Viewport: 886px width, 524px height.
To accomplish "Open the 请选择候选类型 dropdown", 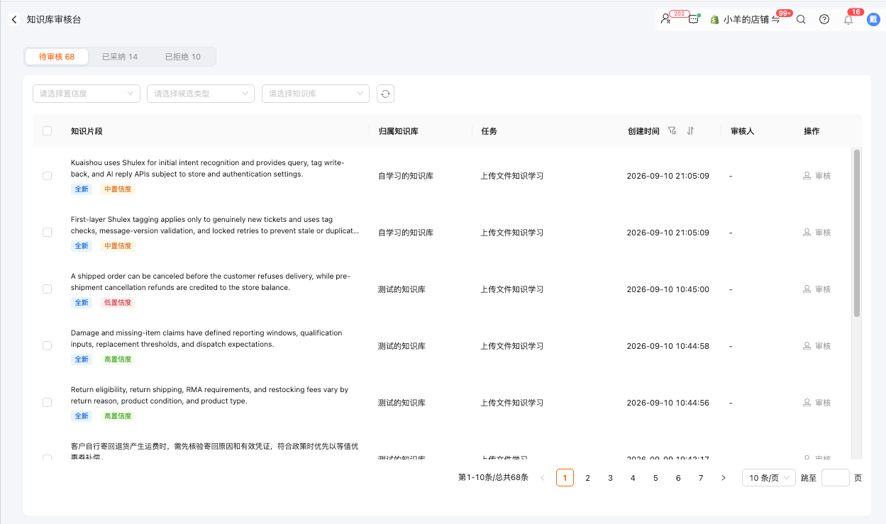I will click(201, 94).
